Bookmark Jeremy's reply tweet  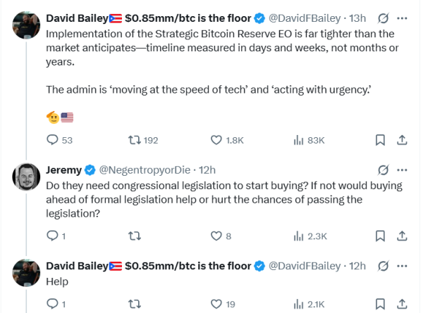coord(380,236)
